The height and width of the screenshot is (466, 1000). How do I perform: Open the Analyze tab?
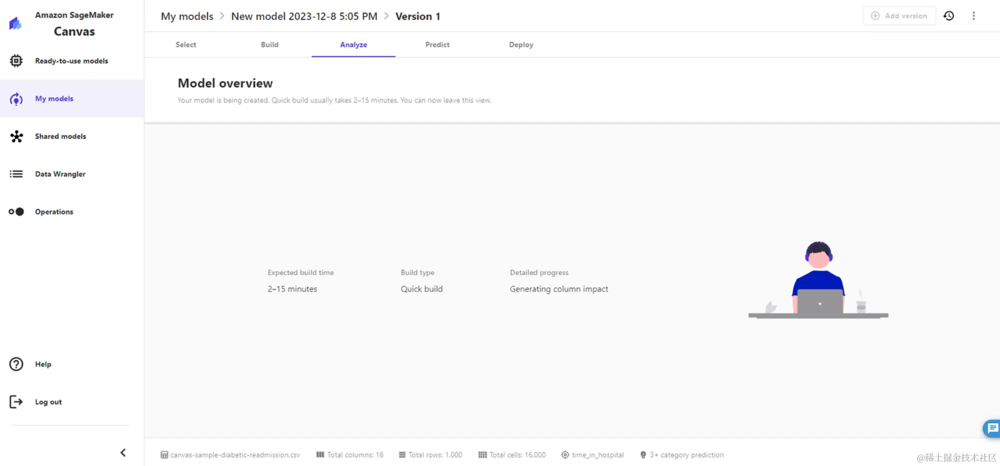click(x=353, y=44)
